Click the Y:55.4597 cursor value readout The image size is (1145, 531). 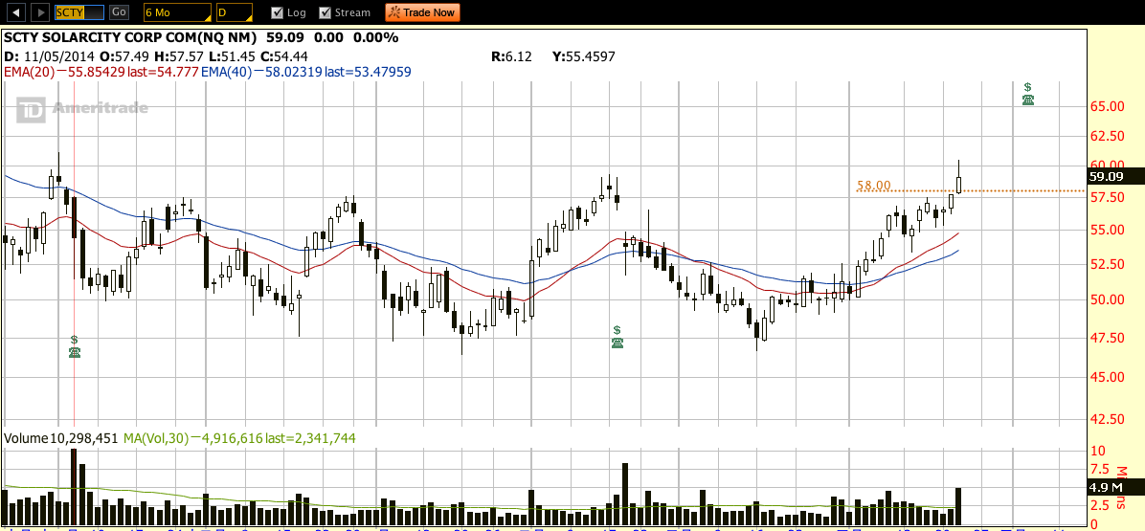pos(582,56)
